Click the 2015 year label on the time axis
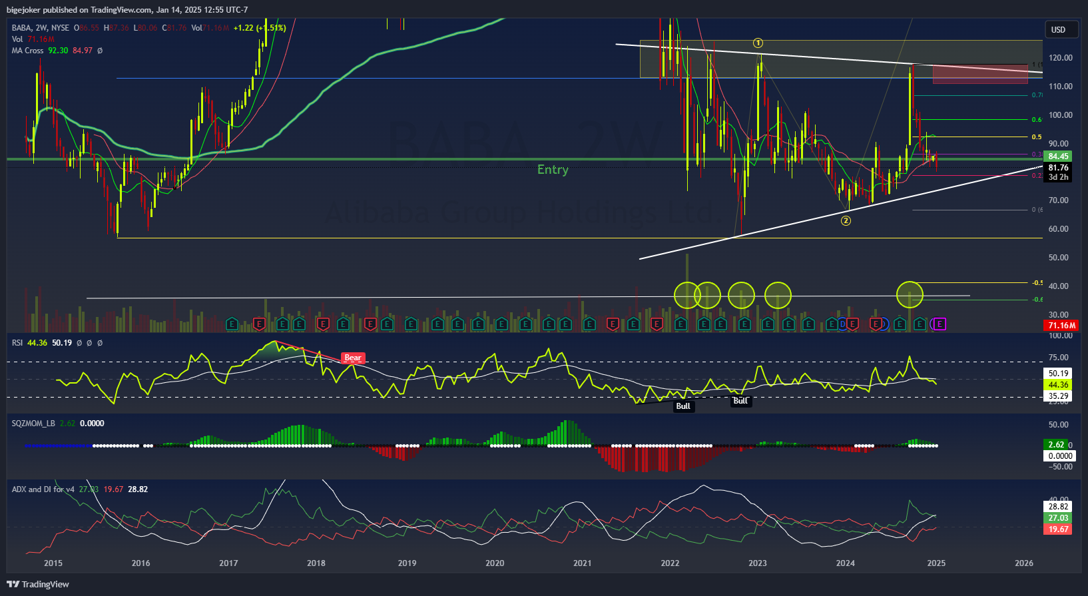 (x=53, y=563)
